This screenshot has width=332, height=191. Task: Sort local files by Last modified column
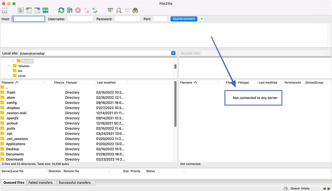point(106,82)
